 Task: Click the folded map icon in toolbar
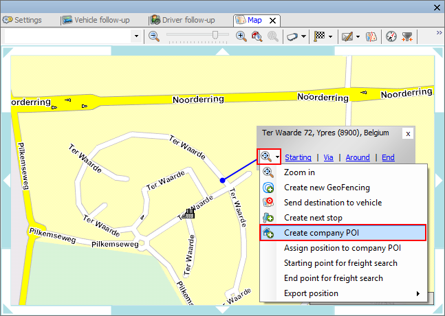[x=370, y=36]
